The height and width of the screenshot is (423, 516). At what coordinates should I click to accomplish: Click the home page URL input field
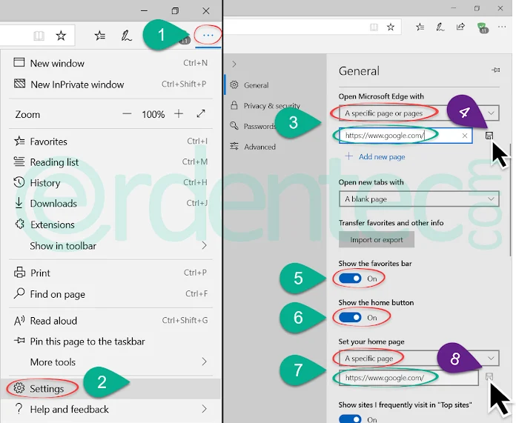tap(408, 378)
